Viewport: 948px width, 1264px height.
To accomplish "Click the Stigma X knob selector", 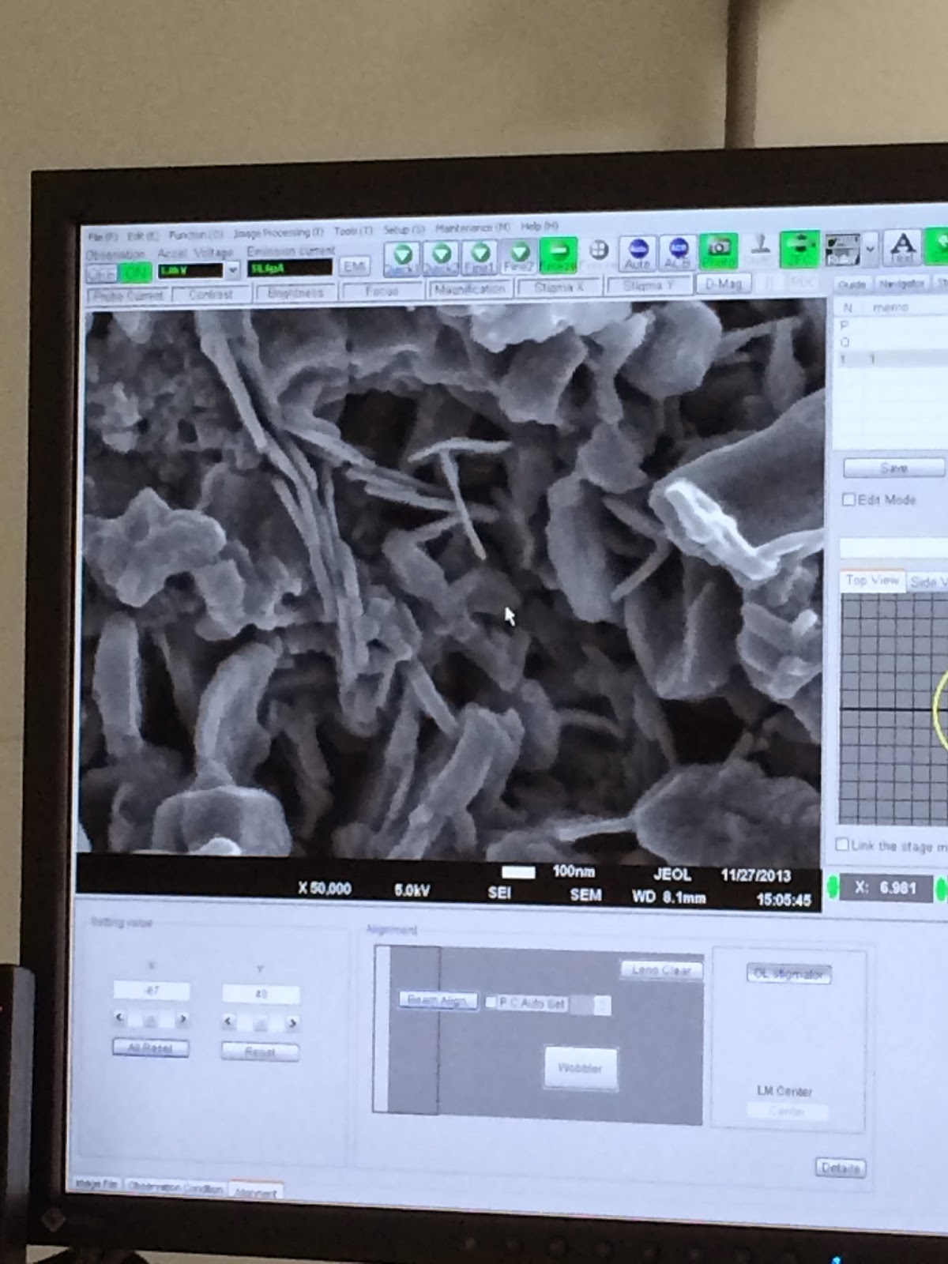I will (559, 288).
